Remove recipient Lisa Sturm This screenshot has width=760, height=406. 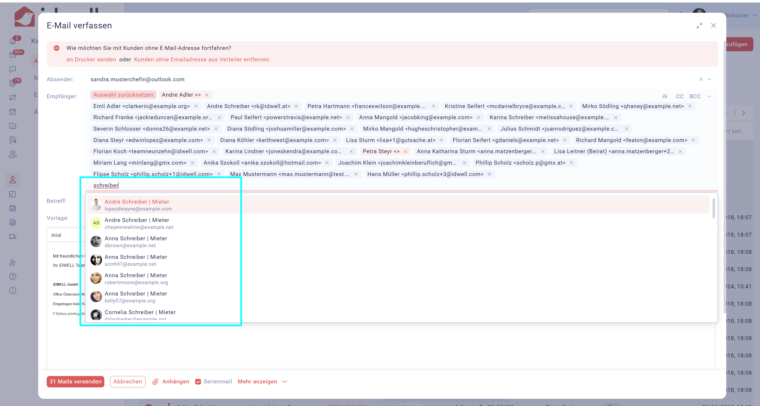[441, 140]
